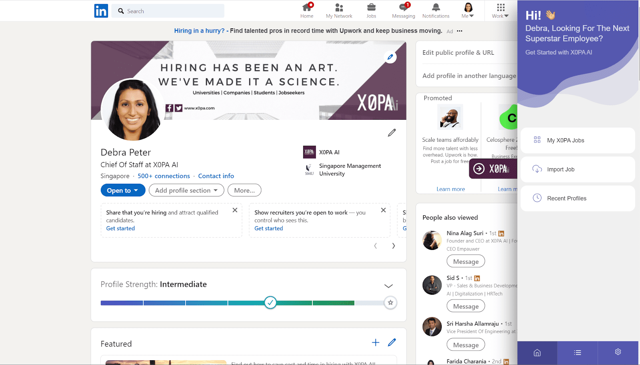Edit the profile intro pencil icon
The image size is (640, 365).
coord(392,133)
